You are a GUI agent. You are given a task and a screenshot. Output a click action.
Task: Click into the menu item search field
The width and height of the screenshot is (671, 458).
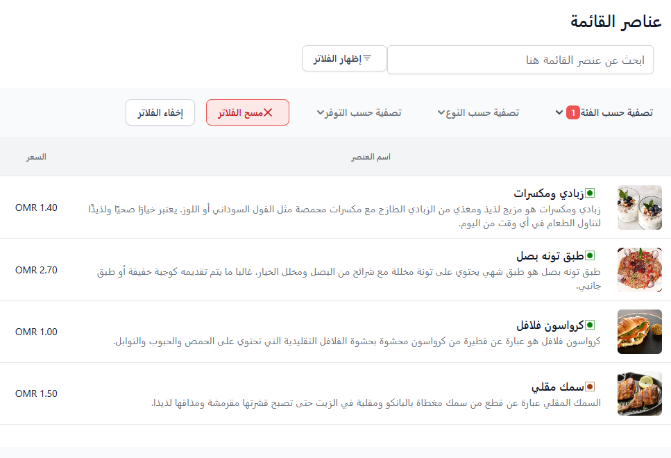point(520,60)
